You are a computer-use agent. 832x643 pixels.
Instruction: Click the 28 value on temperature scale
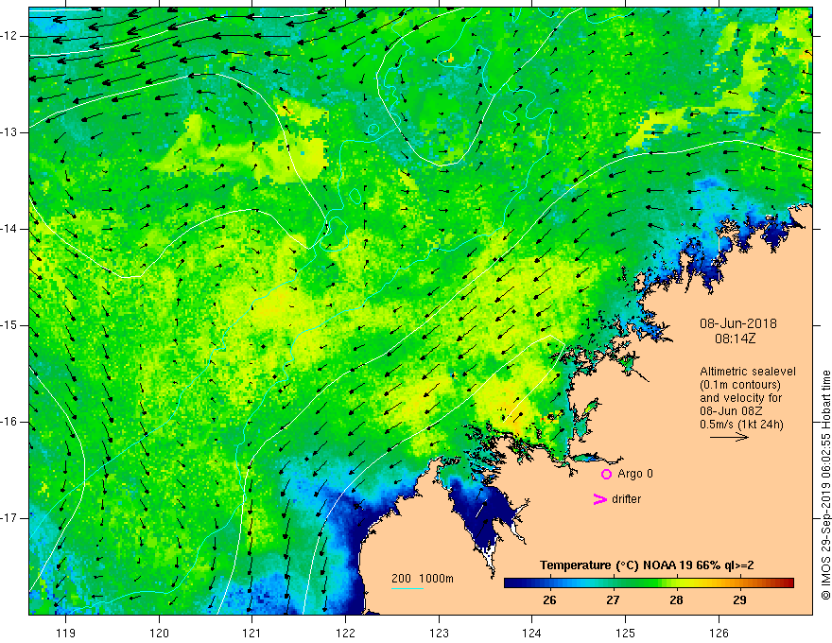pyautogui.click(x=676, y=600)
